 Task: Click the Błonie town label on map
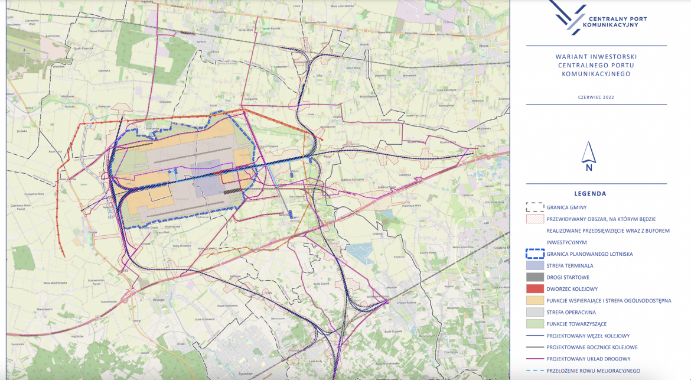coord(484,45)
